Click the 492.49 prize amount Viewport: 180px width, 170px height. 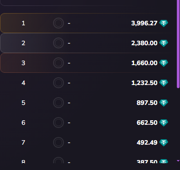[x=147, y=142]
